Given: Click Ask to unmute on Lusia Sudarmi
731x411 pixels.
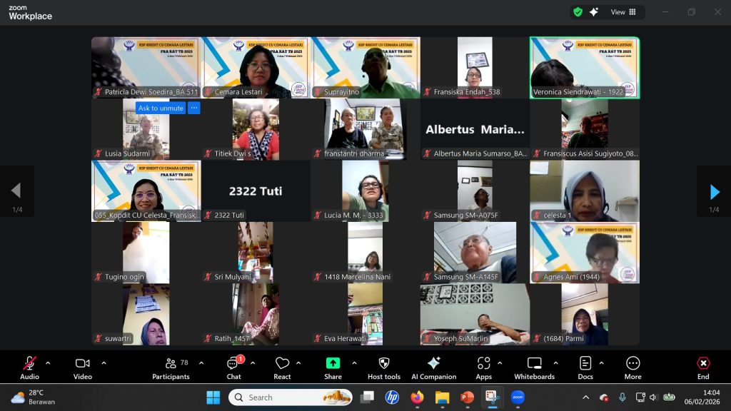Looking at the screenshot, I should (160, 108).
